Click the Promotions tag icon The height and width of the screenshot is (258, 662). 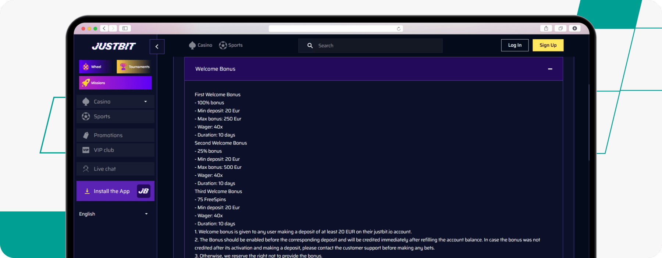click(86, 135)
